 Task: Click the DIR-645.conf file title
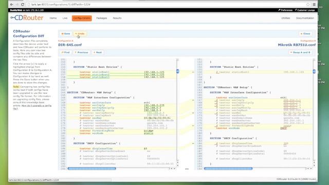pos(70,45)
